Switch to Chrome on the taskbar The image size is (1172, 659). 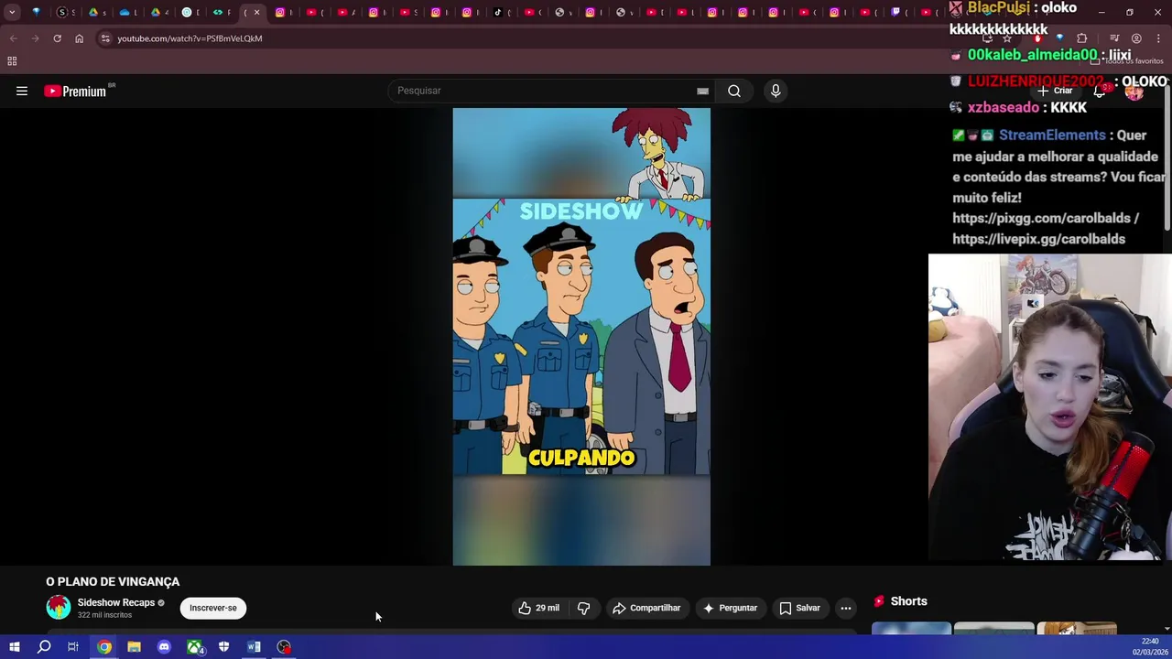click(104, 647)
